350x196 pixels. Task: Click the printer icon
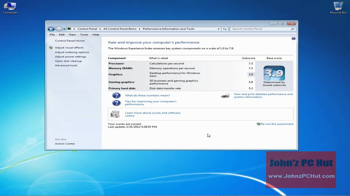click(x=225, y=96)
